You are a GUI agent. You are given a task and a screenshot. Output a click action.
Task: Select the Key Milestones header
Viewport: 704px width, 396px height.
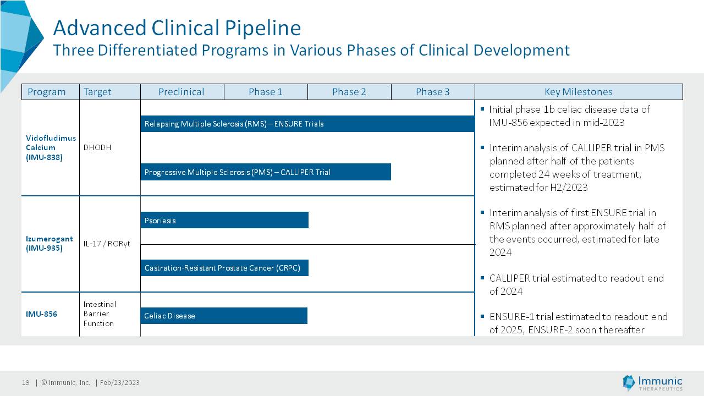578,92
